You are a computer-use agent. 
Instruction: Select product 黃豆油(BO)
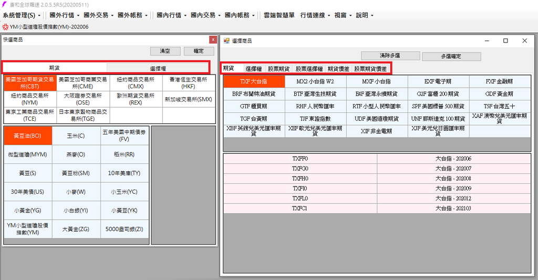click(28, 136)
